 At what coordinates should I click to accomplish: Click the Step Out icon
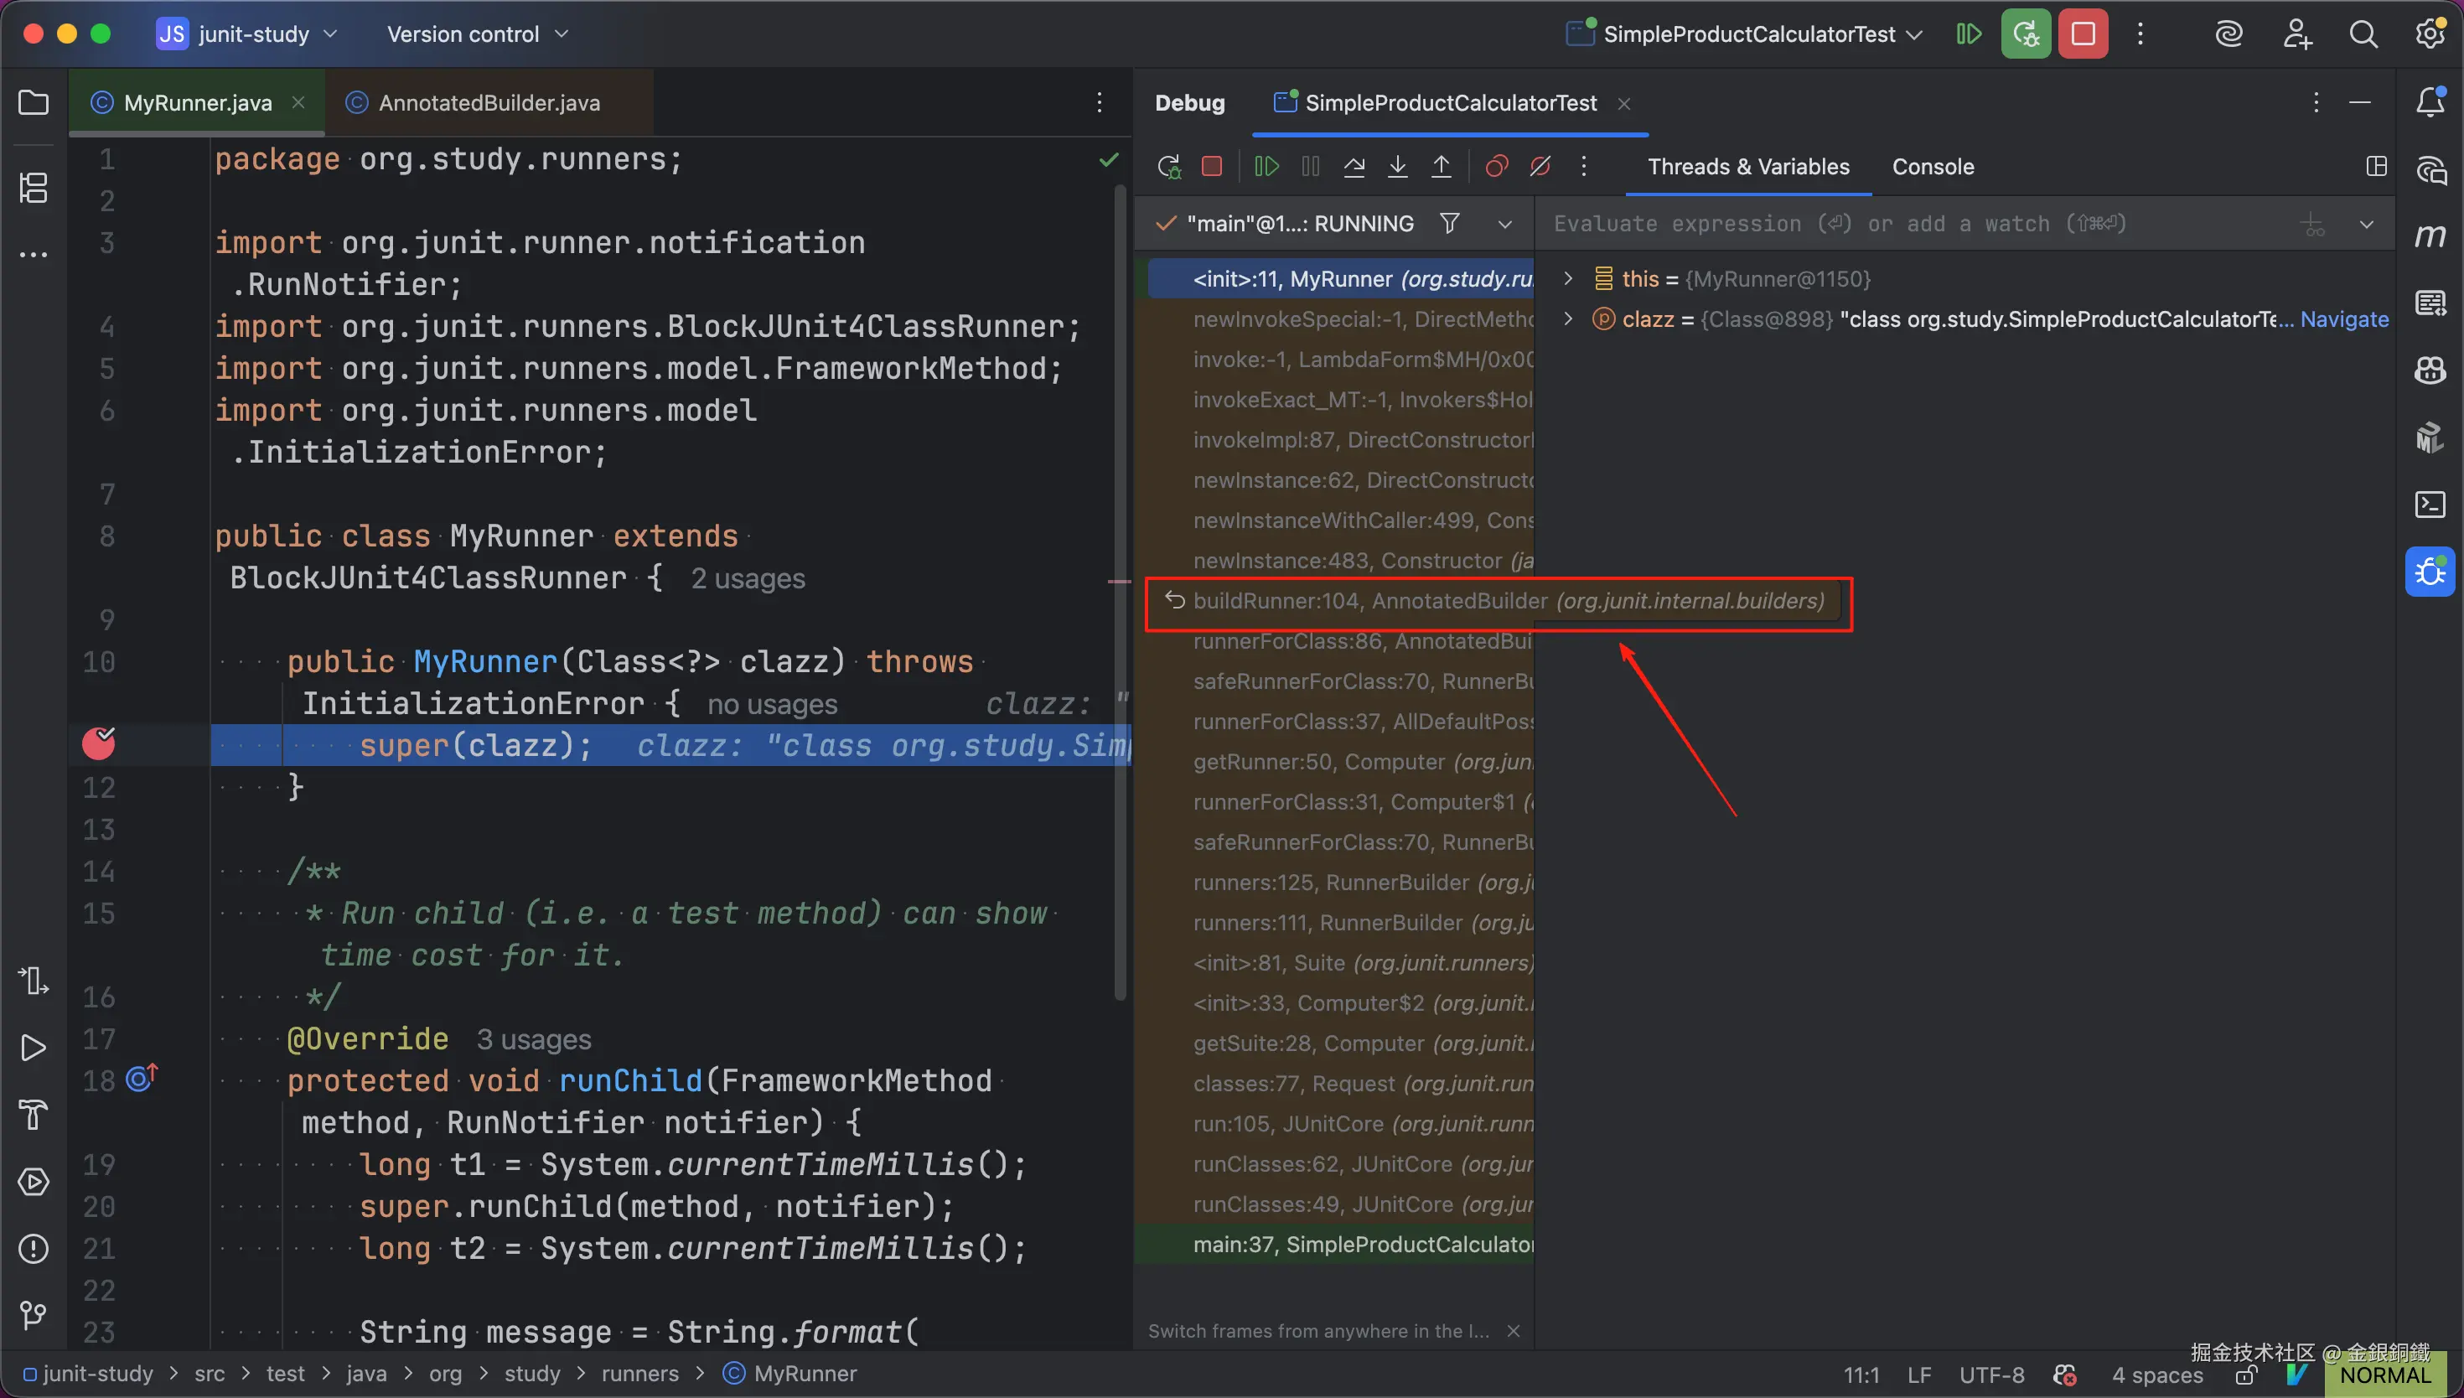click(x=1441, y=167)
